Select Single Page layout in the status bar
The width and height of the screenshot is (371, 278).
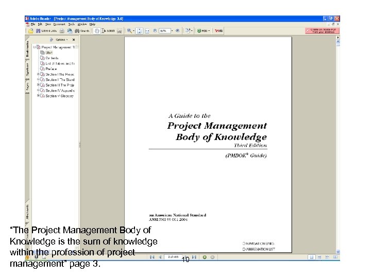point(312,257)
